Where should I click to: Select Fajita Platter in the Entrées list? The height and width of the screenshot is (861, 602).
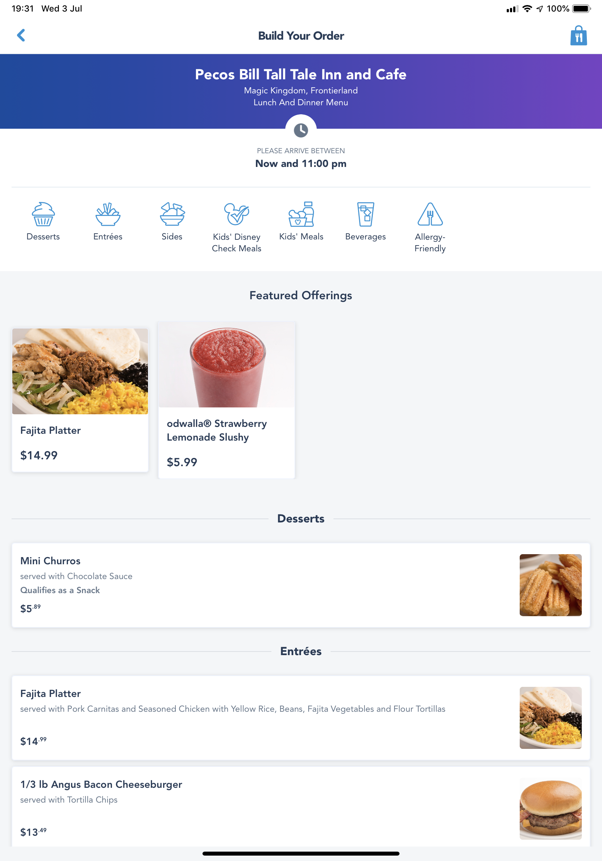coord(301,718)
